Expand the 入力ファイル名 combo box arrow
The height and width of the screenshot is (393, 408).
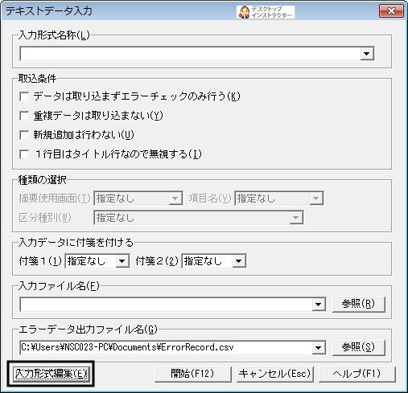319,305
